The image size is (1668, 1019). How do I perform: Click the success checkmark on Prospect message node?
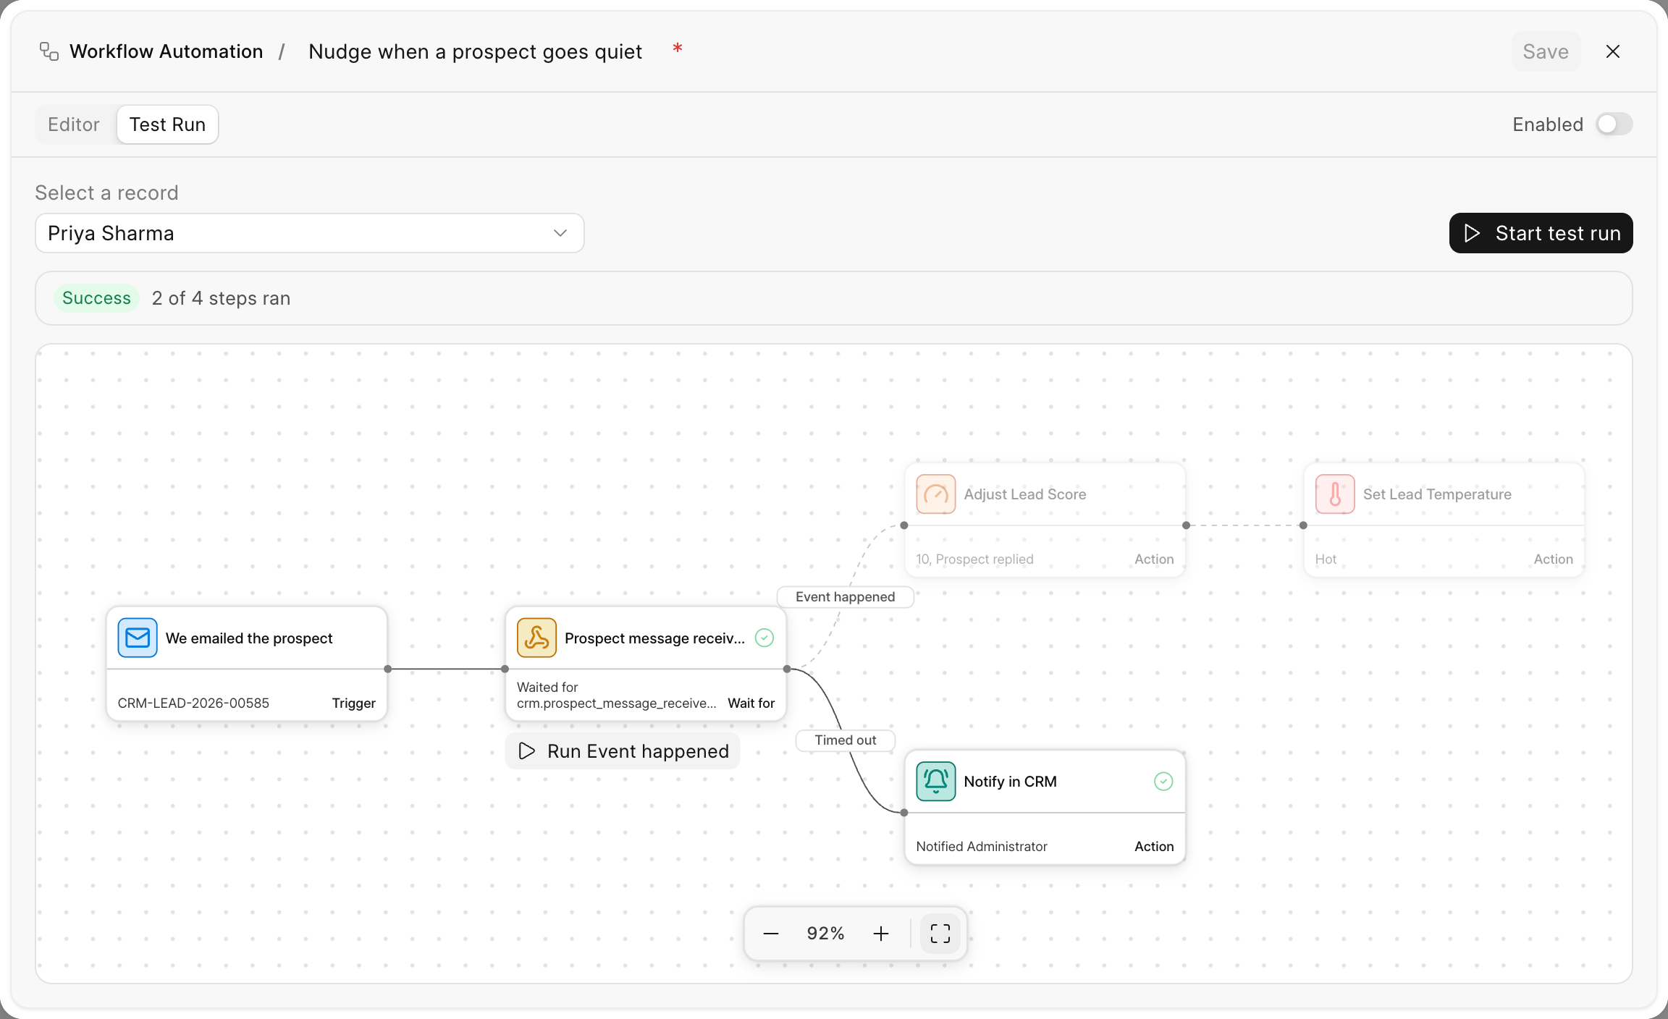764,638
